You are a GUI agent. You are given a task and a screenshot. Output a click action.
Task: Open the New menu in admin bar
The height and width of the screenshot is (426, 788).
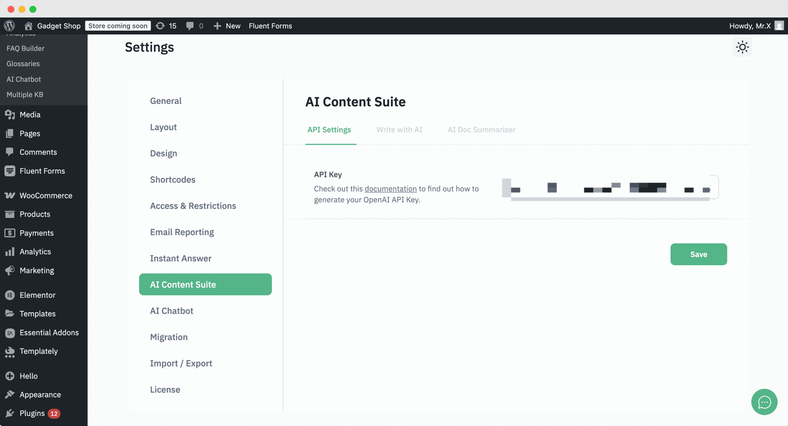pos(227,26)
